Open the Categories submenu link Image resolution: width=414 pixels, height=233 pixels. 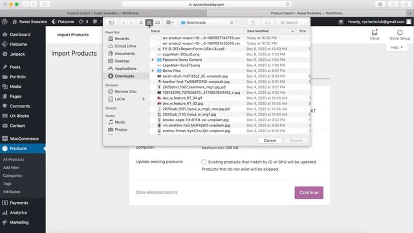12,175
